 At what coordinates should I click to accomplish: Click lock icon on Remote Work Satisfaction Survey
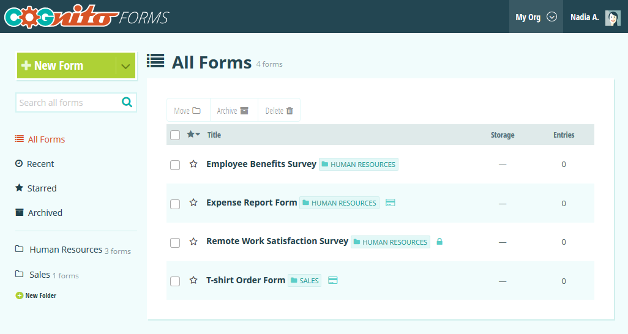[439, 242]
